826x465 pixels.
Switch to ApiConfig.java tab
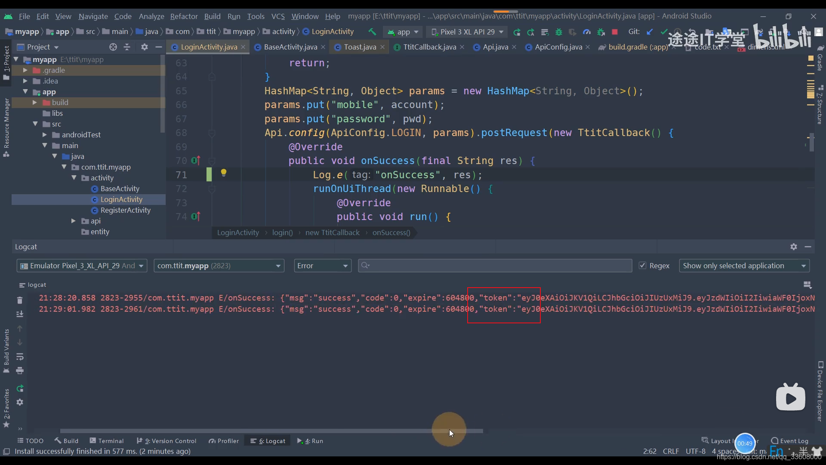[x=558, y=47]
